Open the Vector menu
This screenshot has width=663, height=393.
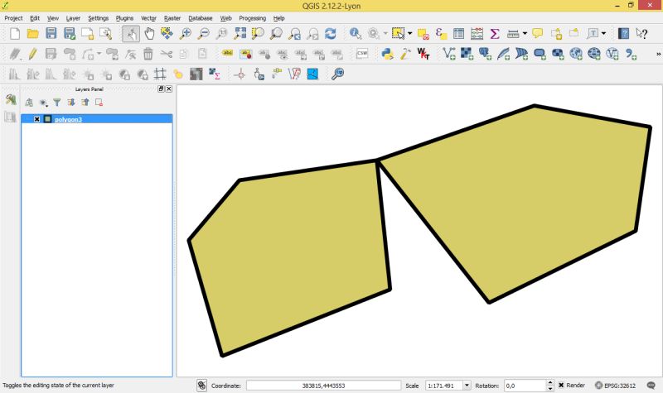[x=148, y=18]
